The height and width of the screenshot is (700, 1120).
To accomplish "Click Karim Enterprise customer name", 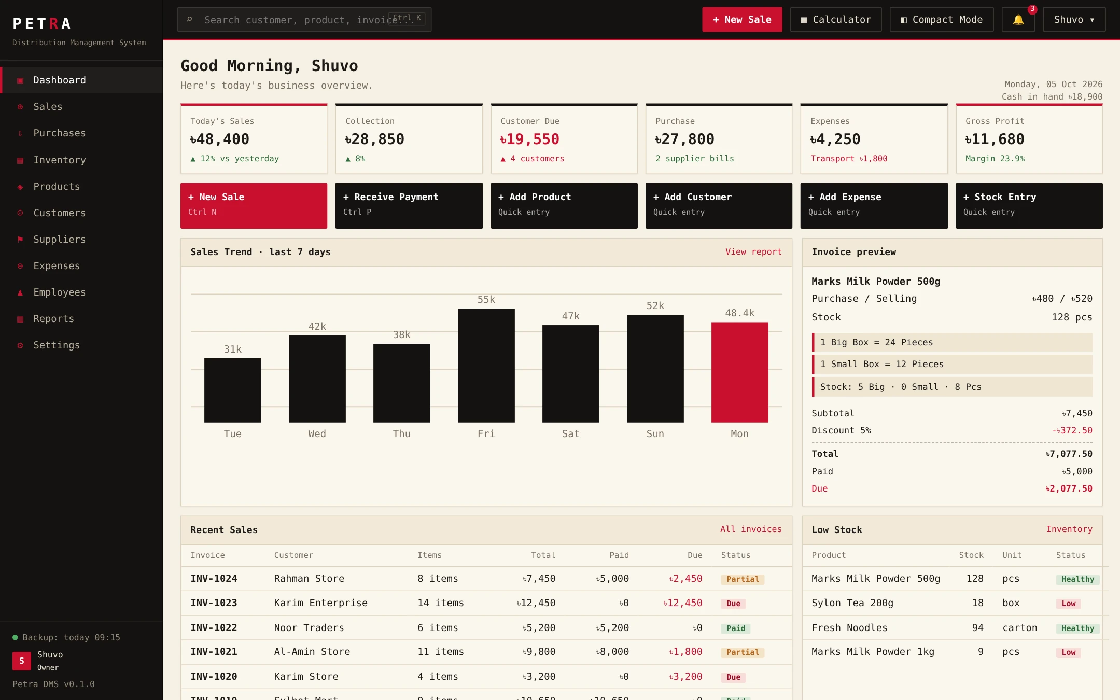I will coord(320,603).
